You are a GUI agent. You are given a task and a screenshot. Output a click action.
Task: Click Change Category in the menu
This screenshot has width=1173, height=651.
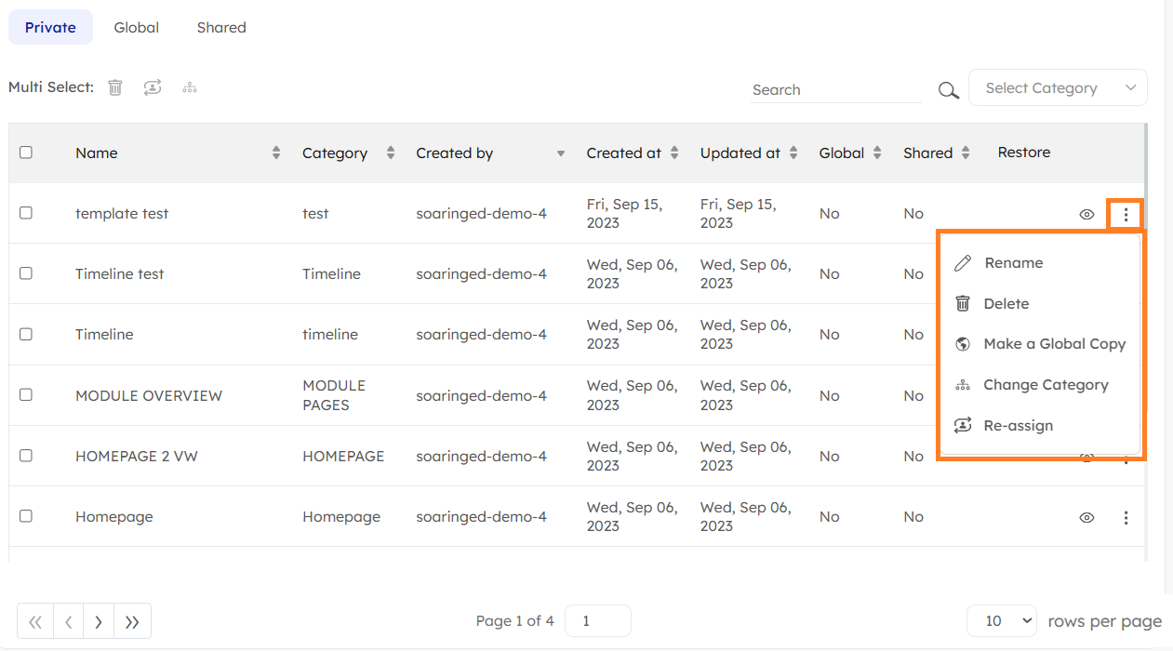click(1046, 385)
